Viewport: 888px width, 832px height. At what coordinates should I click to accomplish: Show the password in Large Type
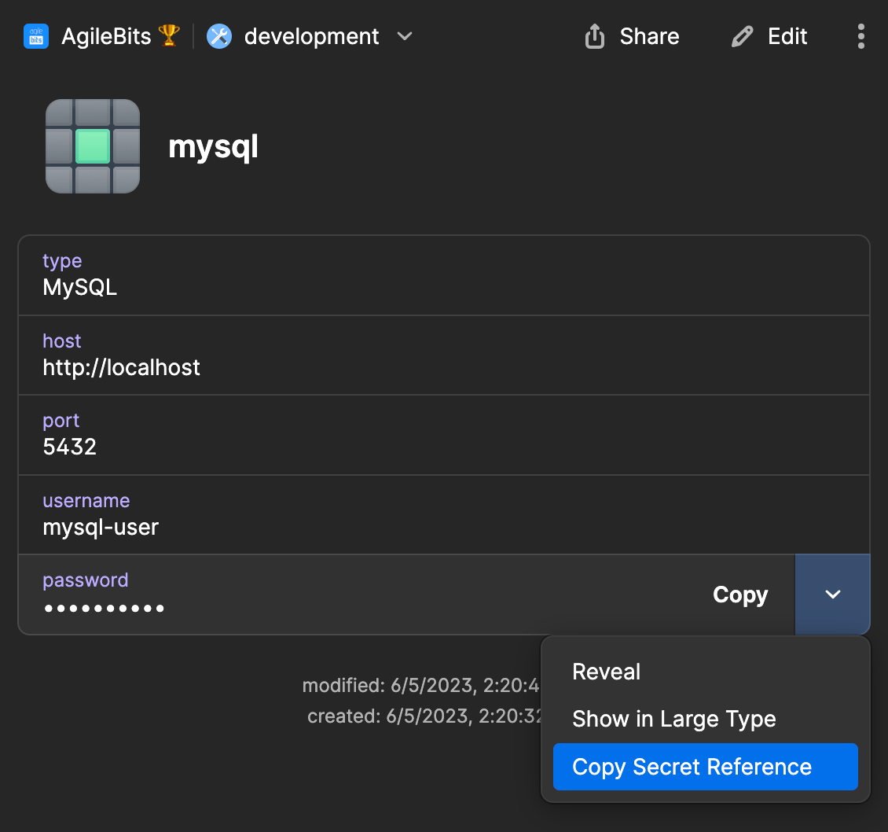674,719
